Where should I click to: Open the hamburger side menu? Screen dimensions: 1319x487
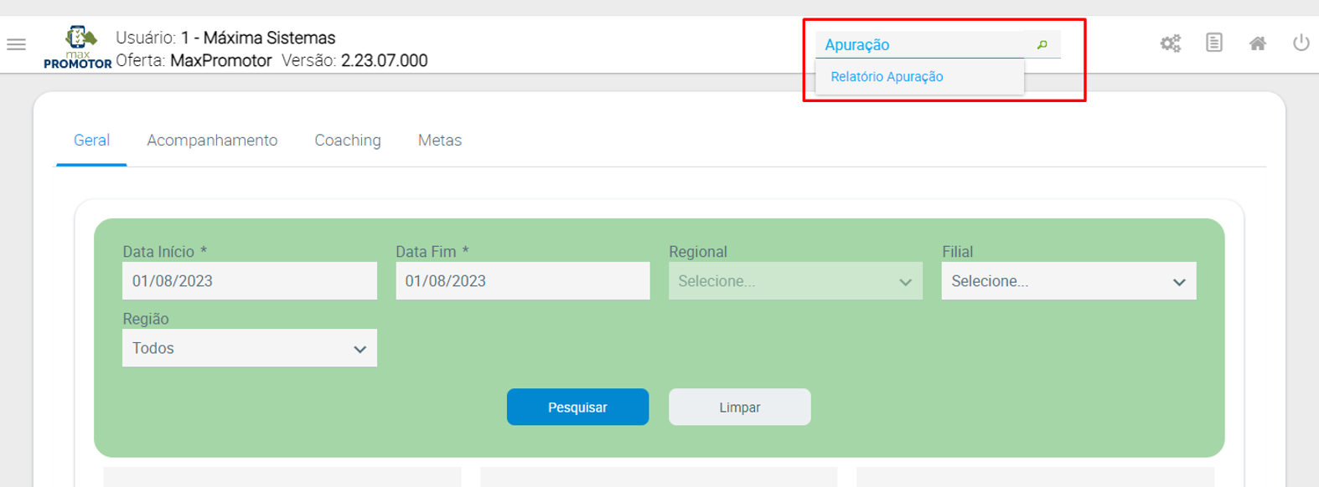point(17,44)
